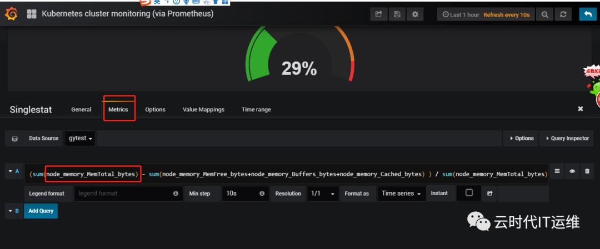
Task: Open the dashboard picker grid icon
Action: (x=31, y=14)
